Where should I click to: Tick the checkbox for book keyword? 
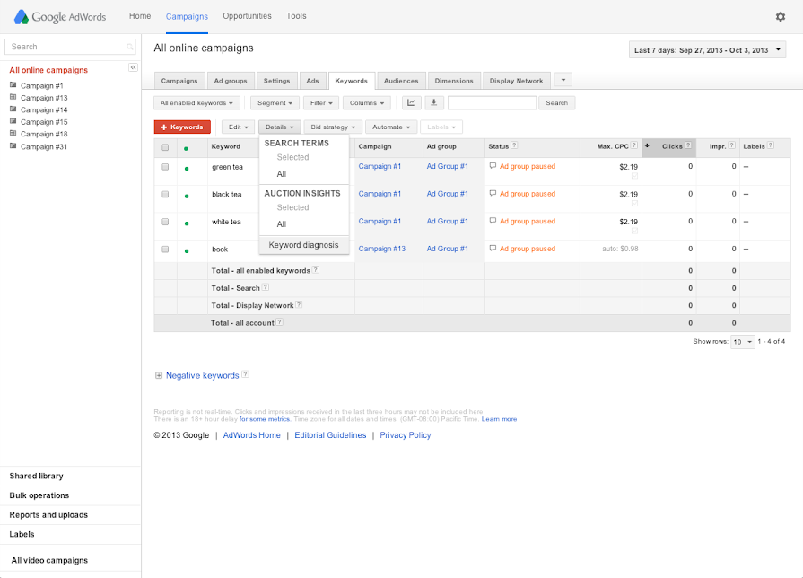point(165,249)
